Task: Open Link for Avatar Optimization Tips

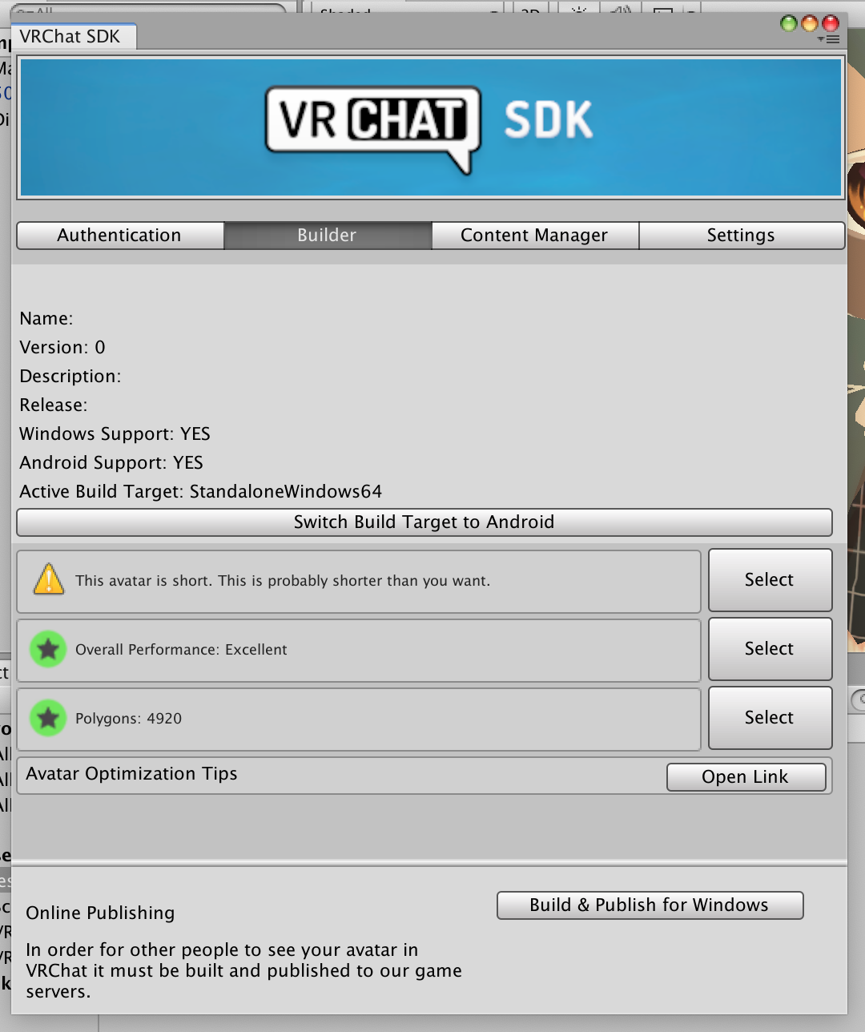Action: [x=746, y=777]
